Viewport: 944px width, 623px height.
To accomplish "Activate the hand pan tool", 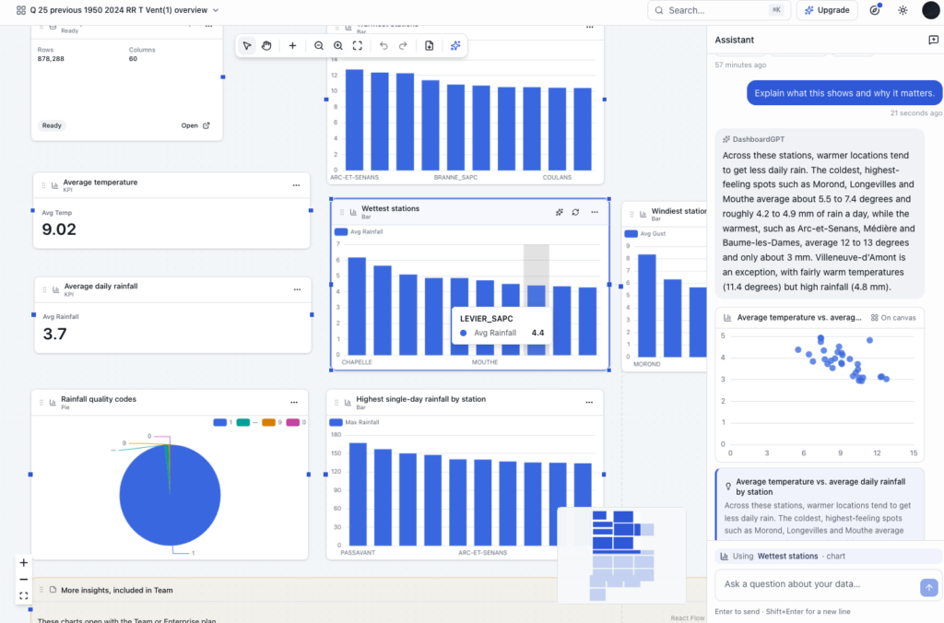I will 266,46.
